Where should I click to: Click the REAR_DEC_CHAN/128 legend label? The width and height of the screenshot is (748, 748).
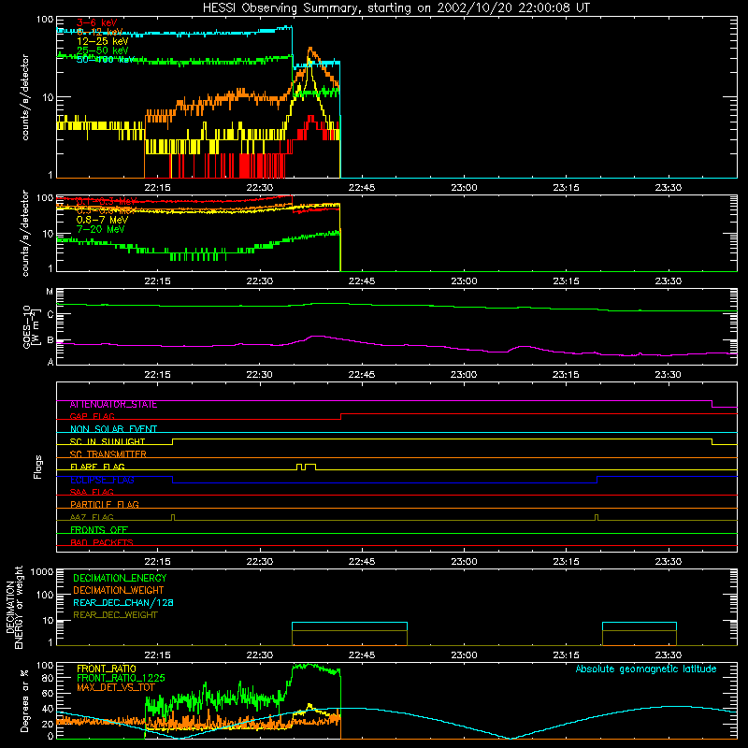click(123, 603)
